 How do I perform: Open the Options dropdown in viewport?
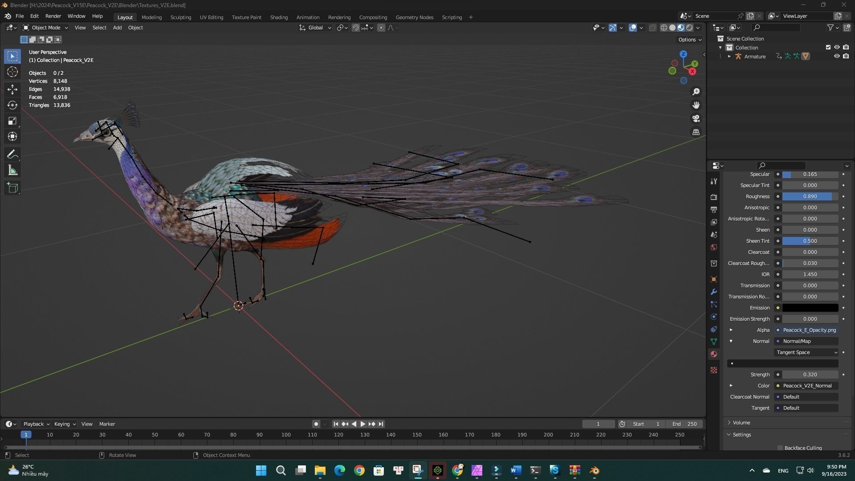[690, 40]
